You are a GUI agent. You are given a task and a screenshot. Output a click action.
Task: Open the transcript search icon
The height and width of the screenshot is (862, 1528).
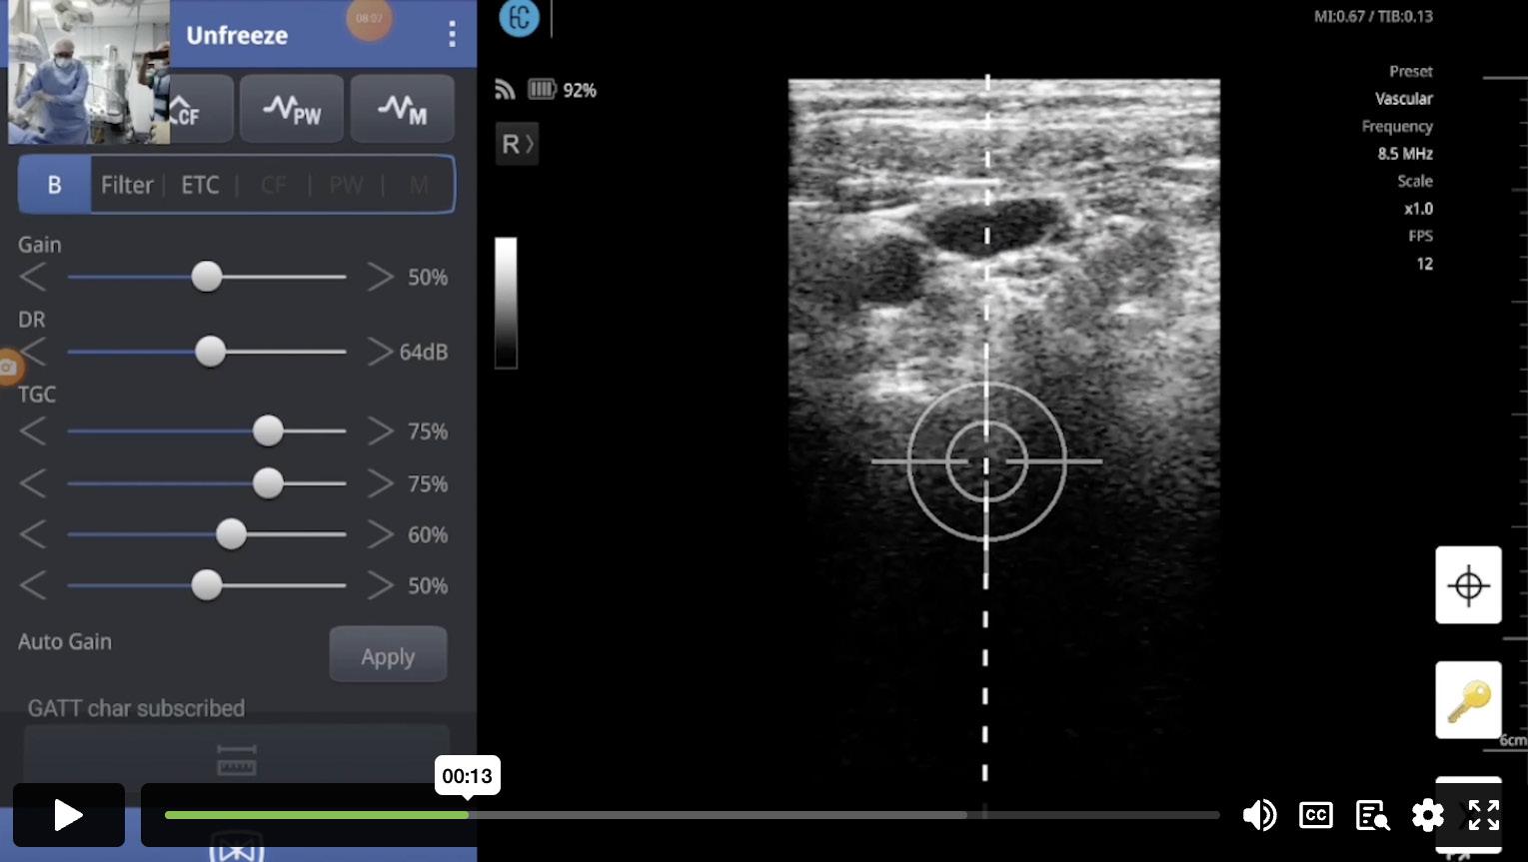pyautogui.click(x=1372, y=815)
